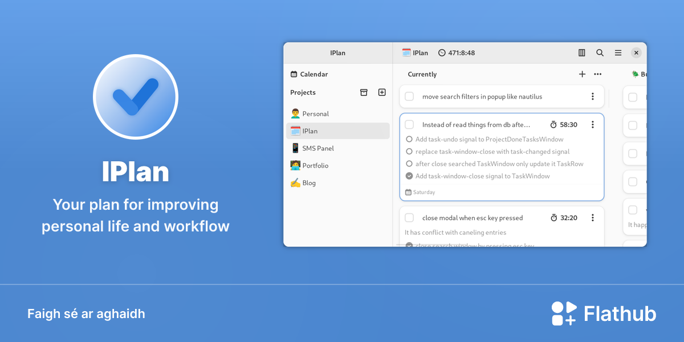Click the large IPlan checkmark logo
The image size is (684, 342).
click(x=136, y=97)
